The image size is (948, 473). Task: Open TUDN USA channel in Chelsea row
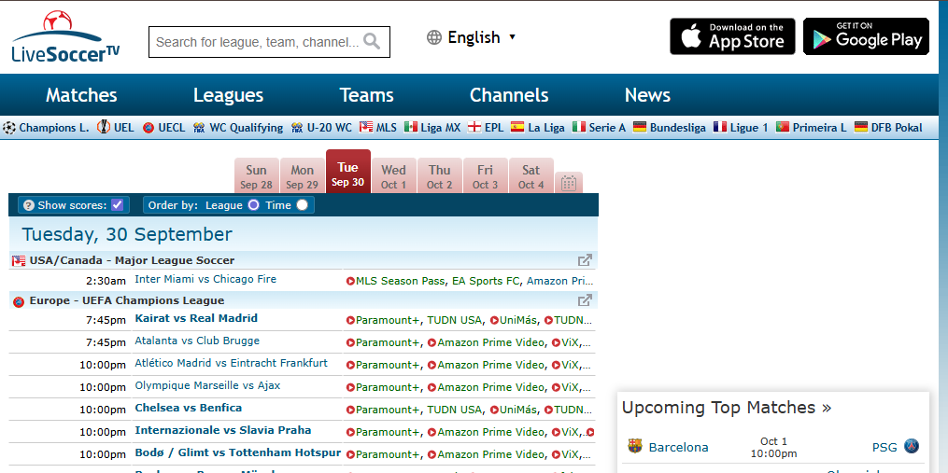[455, 410]
